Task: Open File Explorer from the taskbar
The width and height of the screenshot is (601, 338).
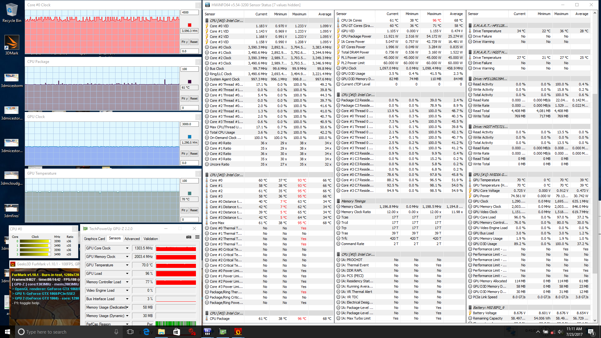Action: pos(162,332)
